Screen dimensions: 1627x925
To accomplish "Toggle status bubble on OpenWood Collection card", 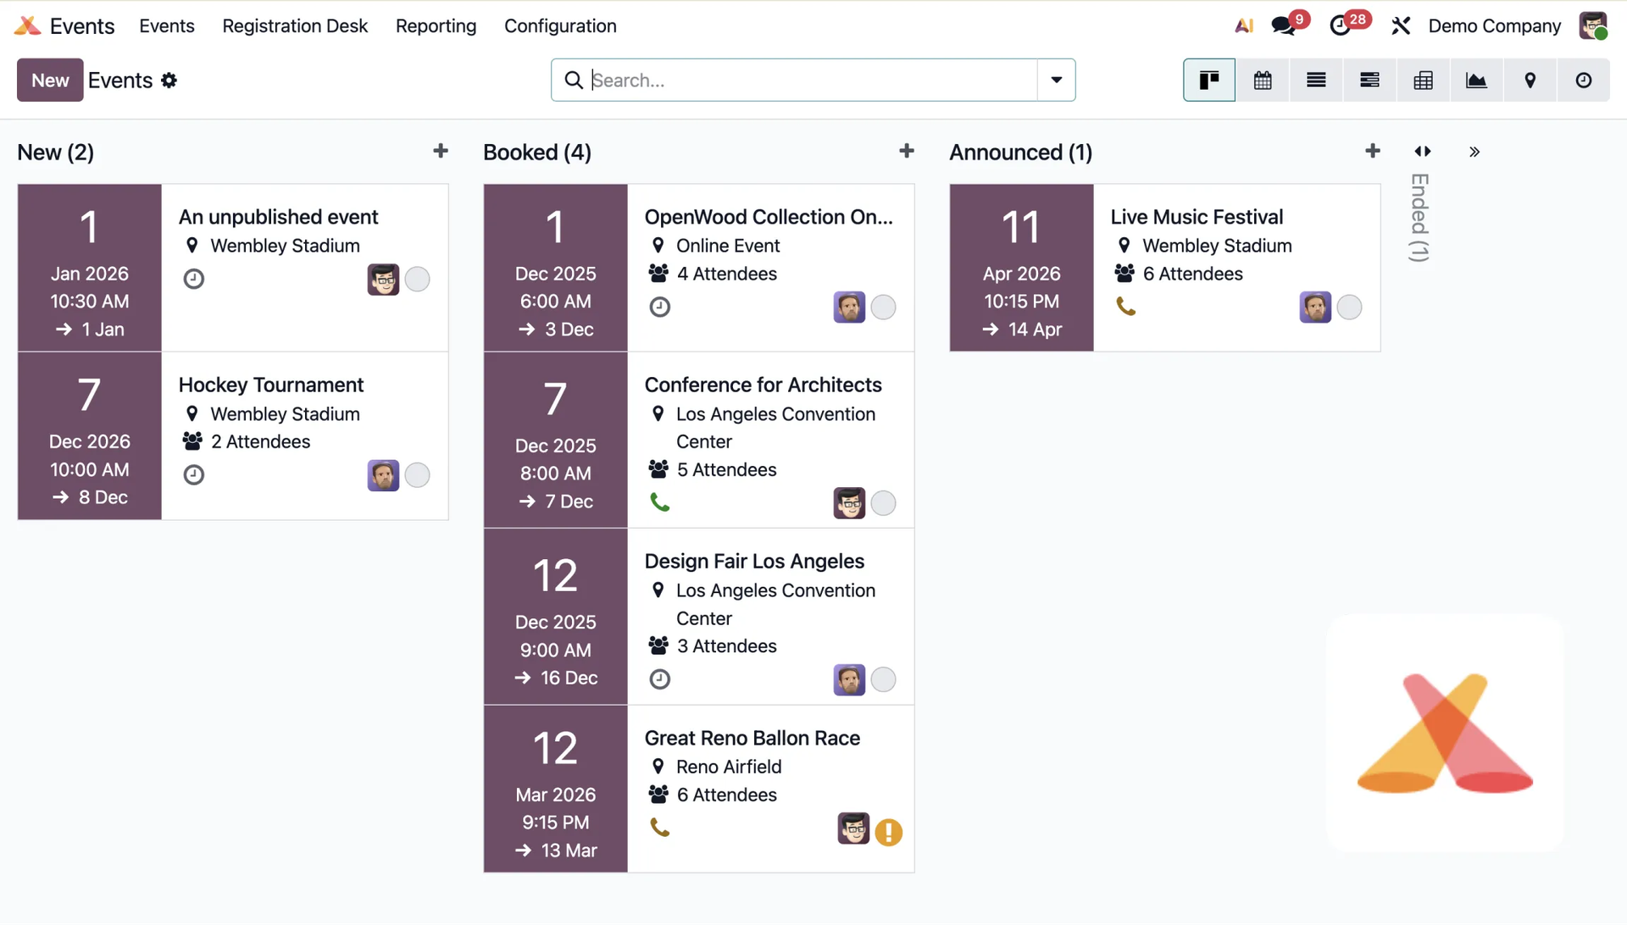I will [x=883, y=307].
